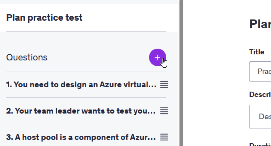Viewport: 271px width, 146px height.
Task: Add a new question with the purple plus button
Action: click(x=158, y=58)
